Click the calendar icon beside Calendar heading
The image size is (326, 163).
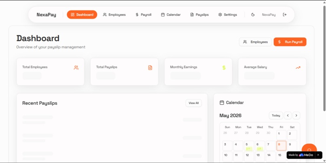click(x=222, y=102)
